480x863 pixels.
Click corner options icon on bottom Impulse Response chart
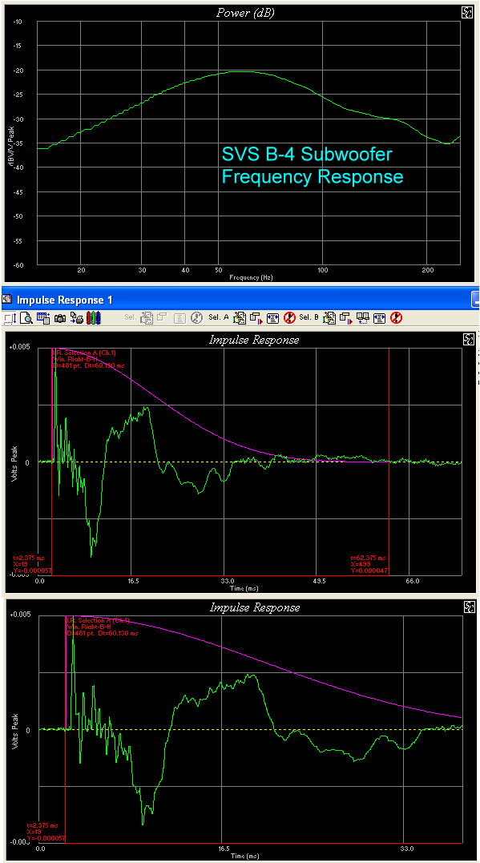point(469,607)
